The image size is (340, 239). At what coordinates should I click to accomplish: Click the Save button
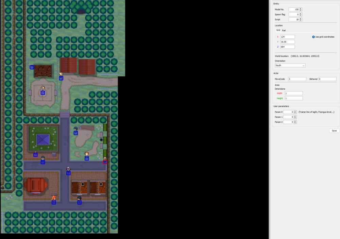pos(334,131)
